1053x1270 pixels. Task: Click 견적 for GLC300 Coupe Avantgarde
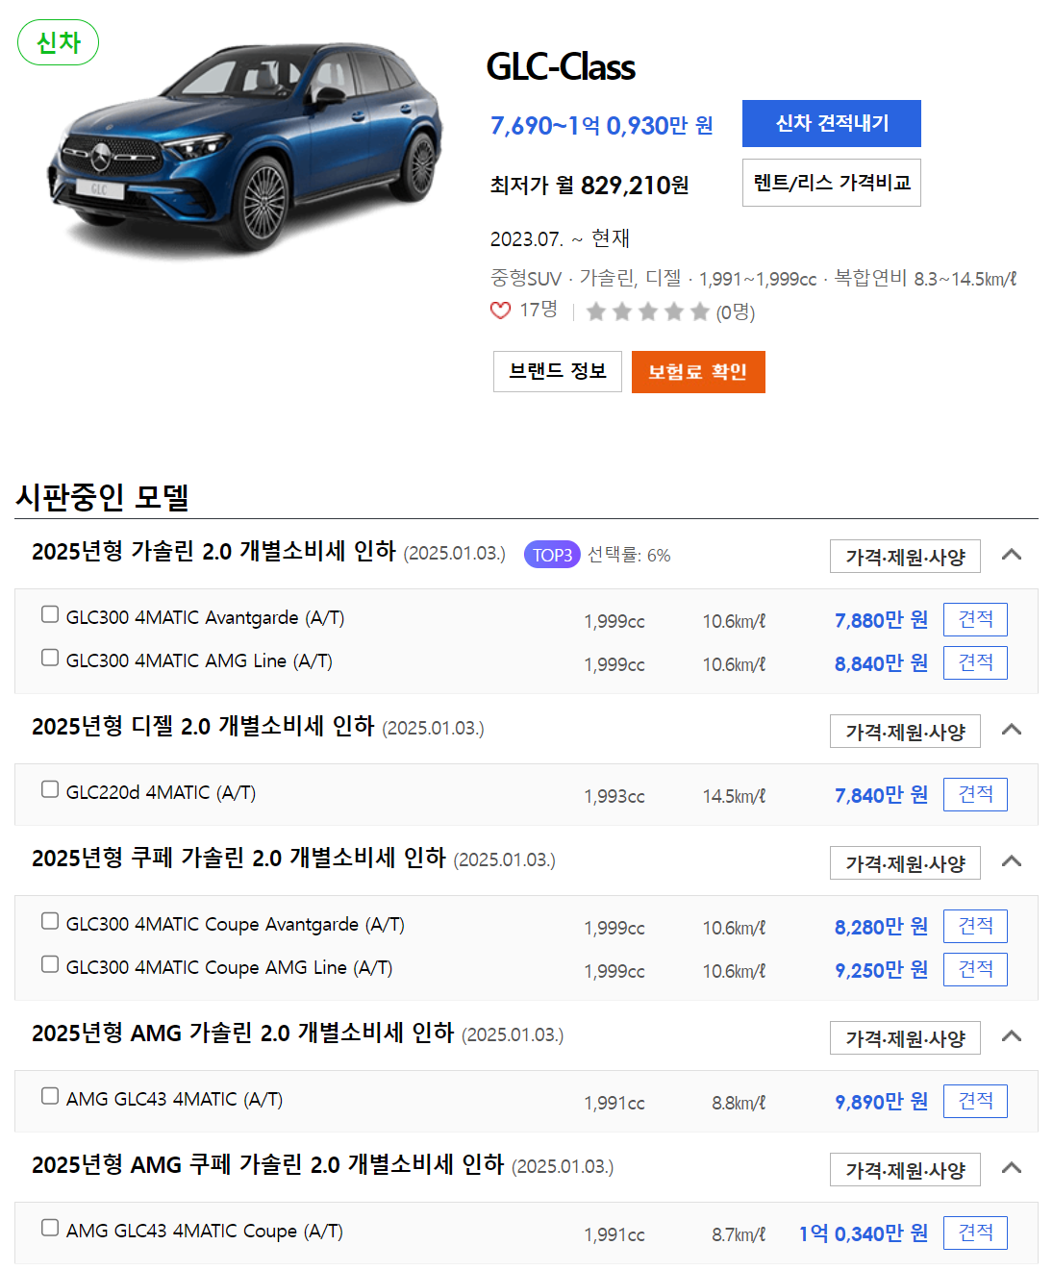click(x=975, y=926)
